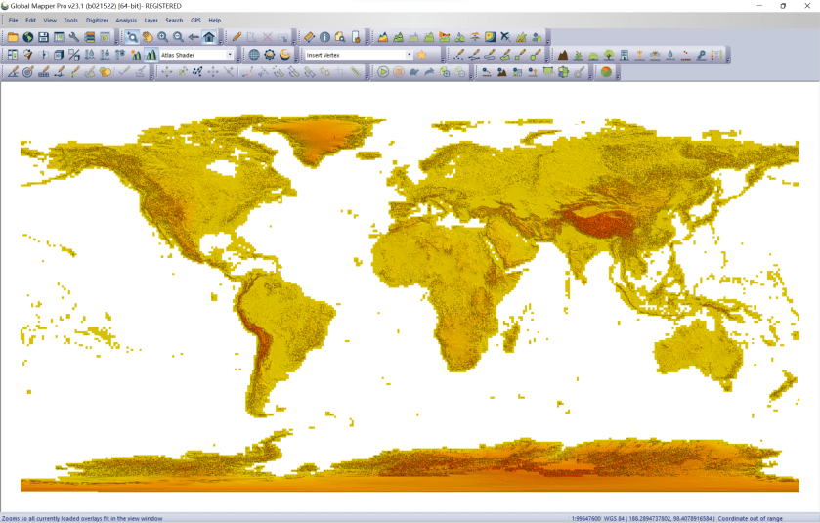Click the Zoom In magnifier icon
The height and width of the screenshot is (523, 820).
(162, 37)
